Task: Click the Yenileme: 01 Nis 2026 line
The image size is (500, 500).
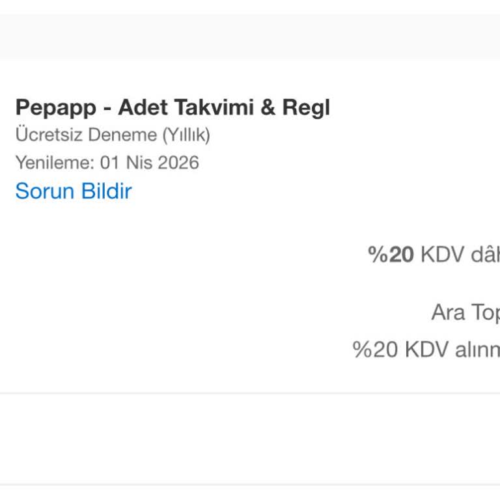Action: (x=107, y=163)
